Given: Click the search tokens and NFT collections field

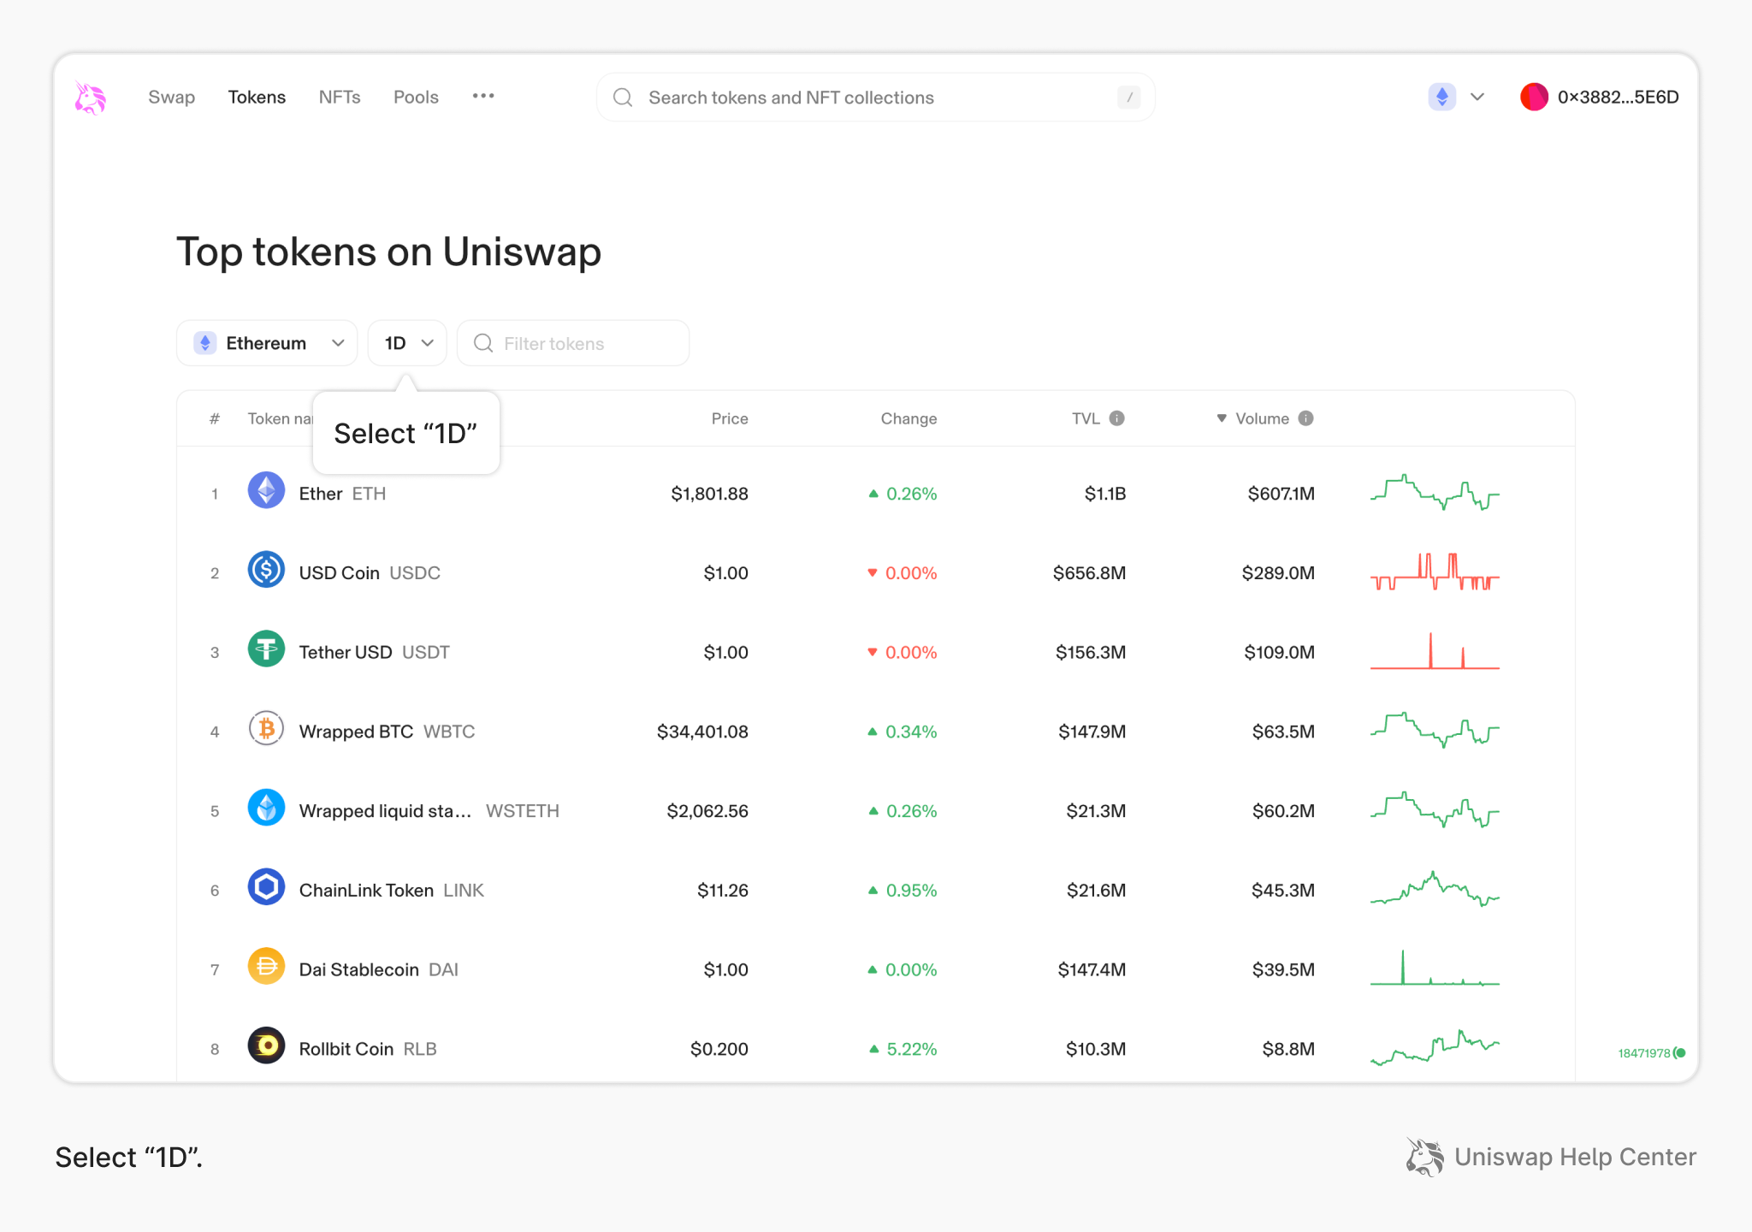Looking at the screenshot, I should click(x=875, y=98).
